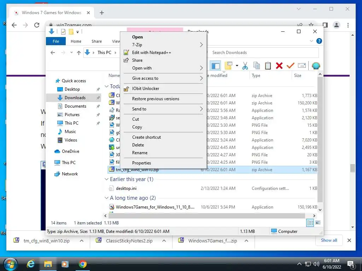Bookmark this page star icon
This screenshot has height=271, width=362.
[x=311, y=25]
